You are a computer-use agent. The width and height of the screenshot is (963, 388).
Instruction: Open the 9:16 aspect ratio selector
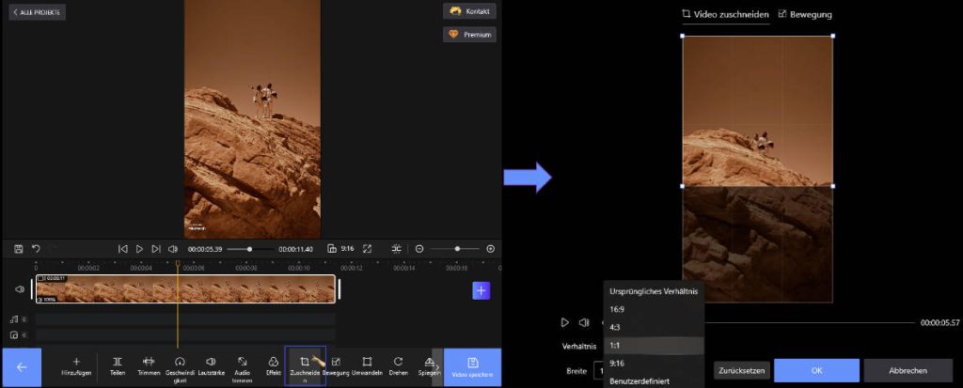pos(340,249)
